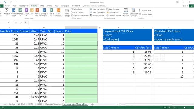
Task: Switch to VlookupWithMatch sheet tab
Action: pyautogui.click(x=53, y=104)
